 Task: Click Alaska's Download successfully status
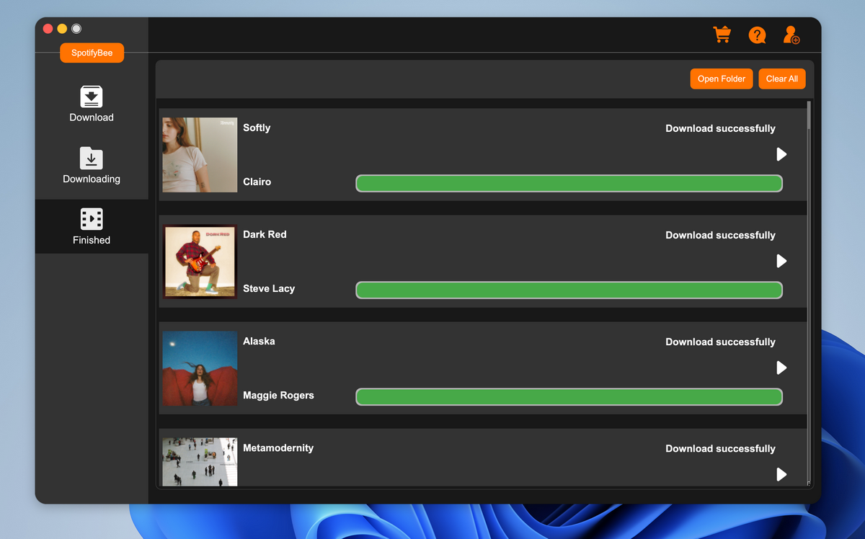coord(720,342)
